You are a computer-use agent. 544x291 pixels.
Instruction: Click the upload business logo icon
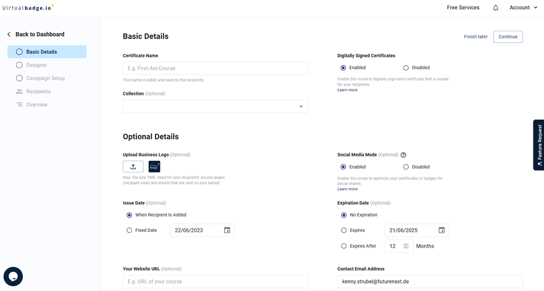coord(133,167)
